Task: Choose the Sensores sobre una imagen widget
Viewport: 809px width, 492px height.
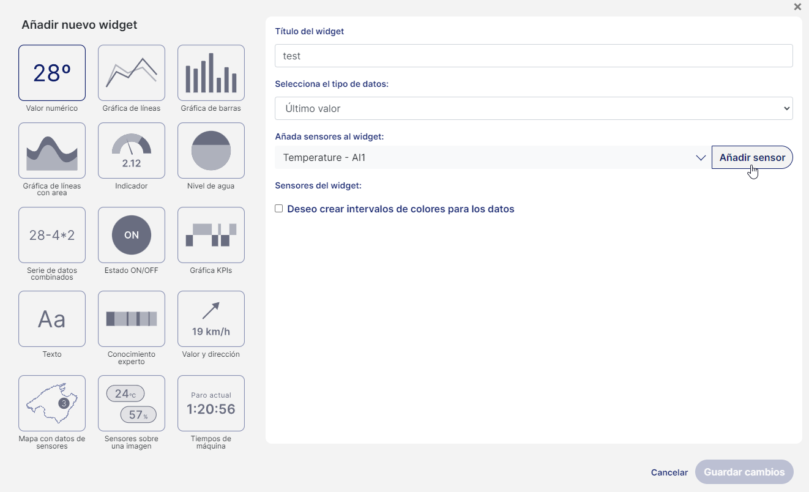Action: pyautogui.click(x=131, y=403)
